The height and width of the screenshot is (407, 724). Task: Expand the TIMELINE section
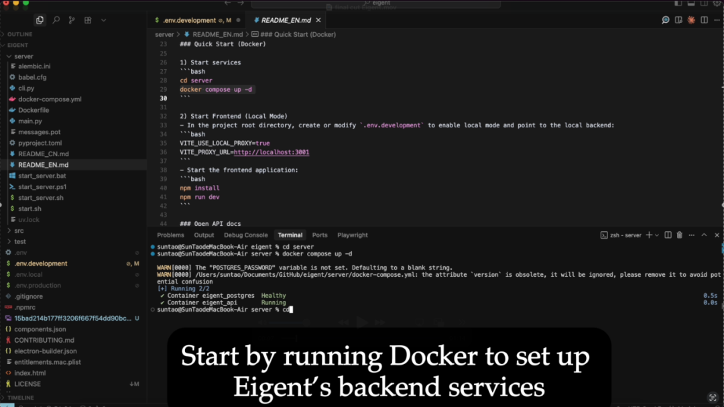(20, 398)
